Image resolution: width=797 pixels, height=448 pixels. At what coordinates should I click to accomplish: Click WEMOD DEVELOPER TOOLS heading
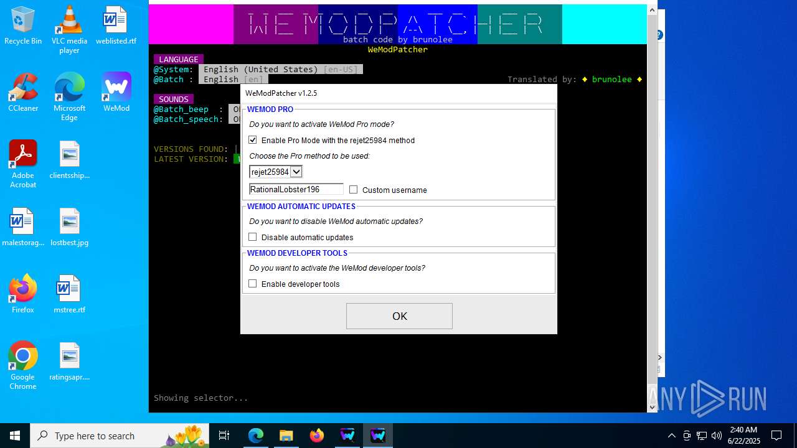[x=298, y=253]
